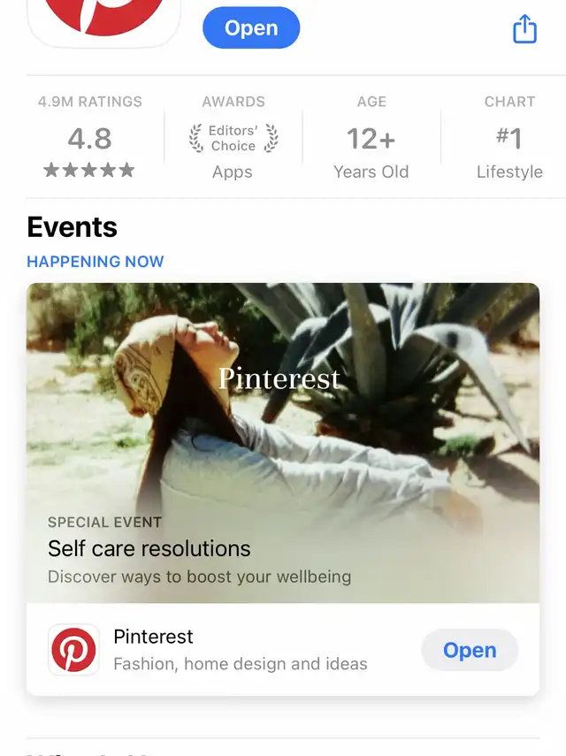566x756 pixels.
Task: Tap the share icon
Action: click(525, 28)
